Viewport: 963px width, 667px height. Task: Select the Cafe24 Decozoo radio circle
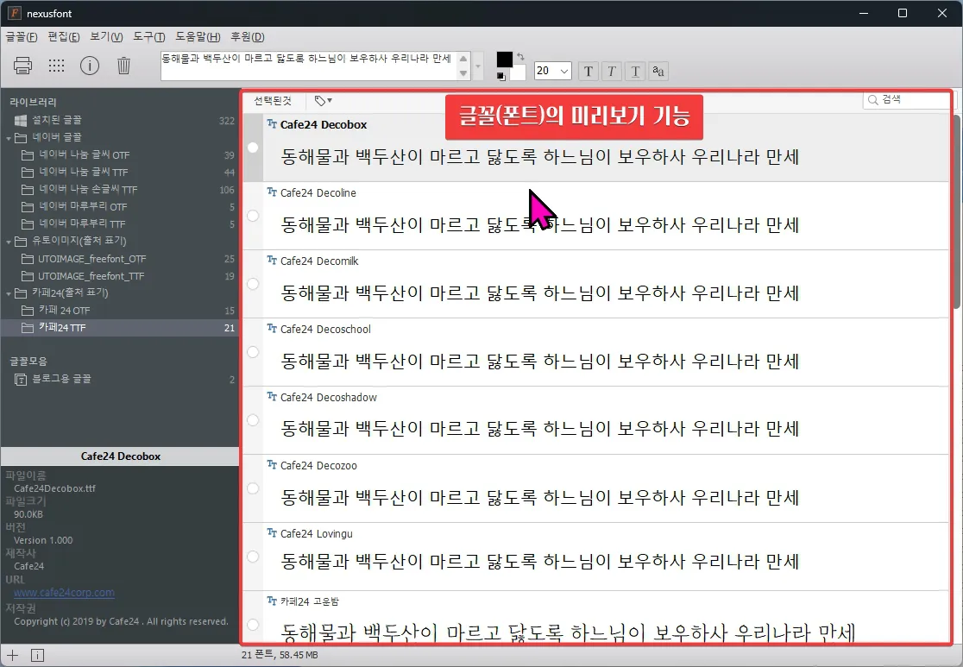[x=253, y=488]
